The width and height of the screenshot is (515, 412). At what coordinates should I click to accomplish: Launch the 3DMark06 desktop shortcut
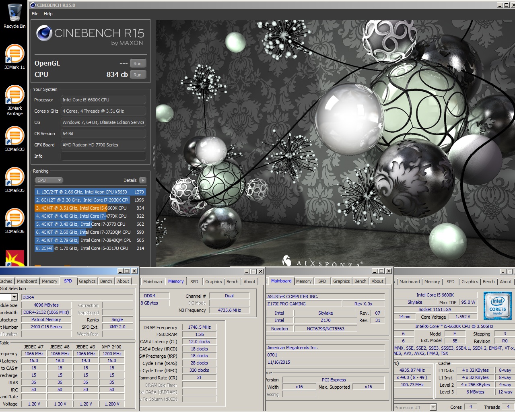(14, 221)
